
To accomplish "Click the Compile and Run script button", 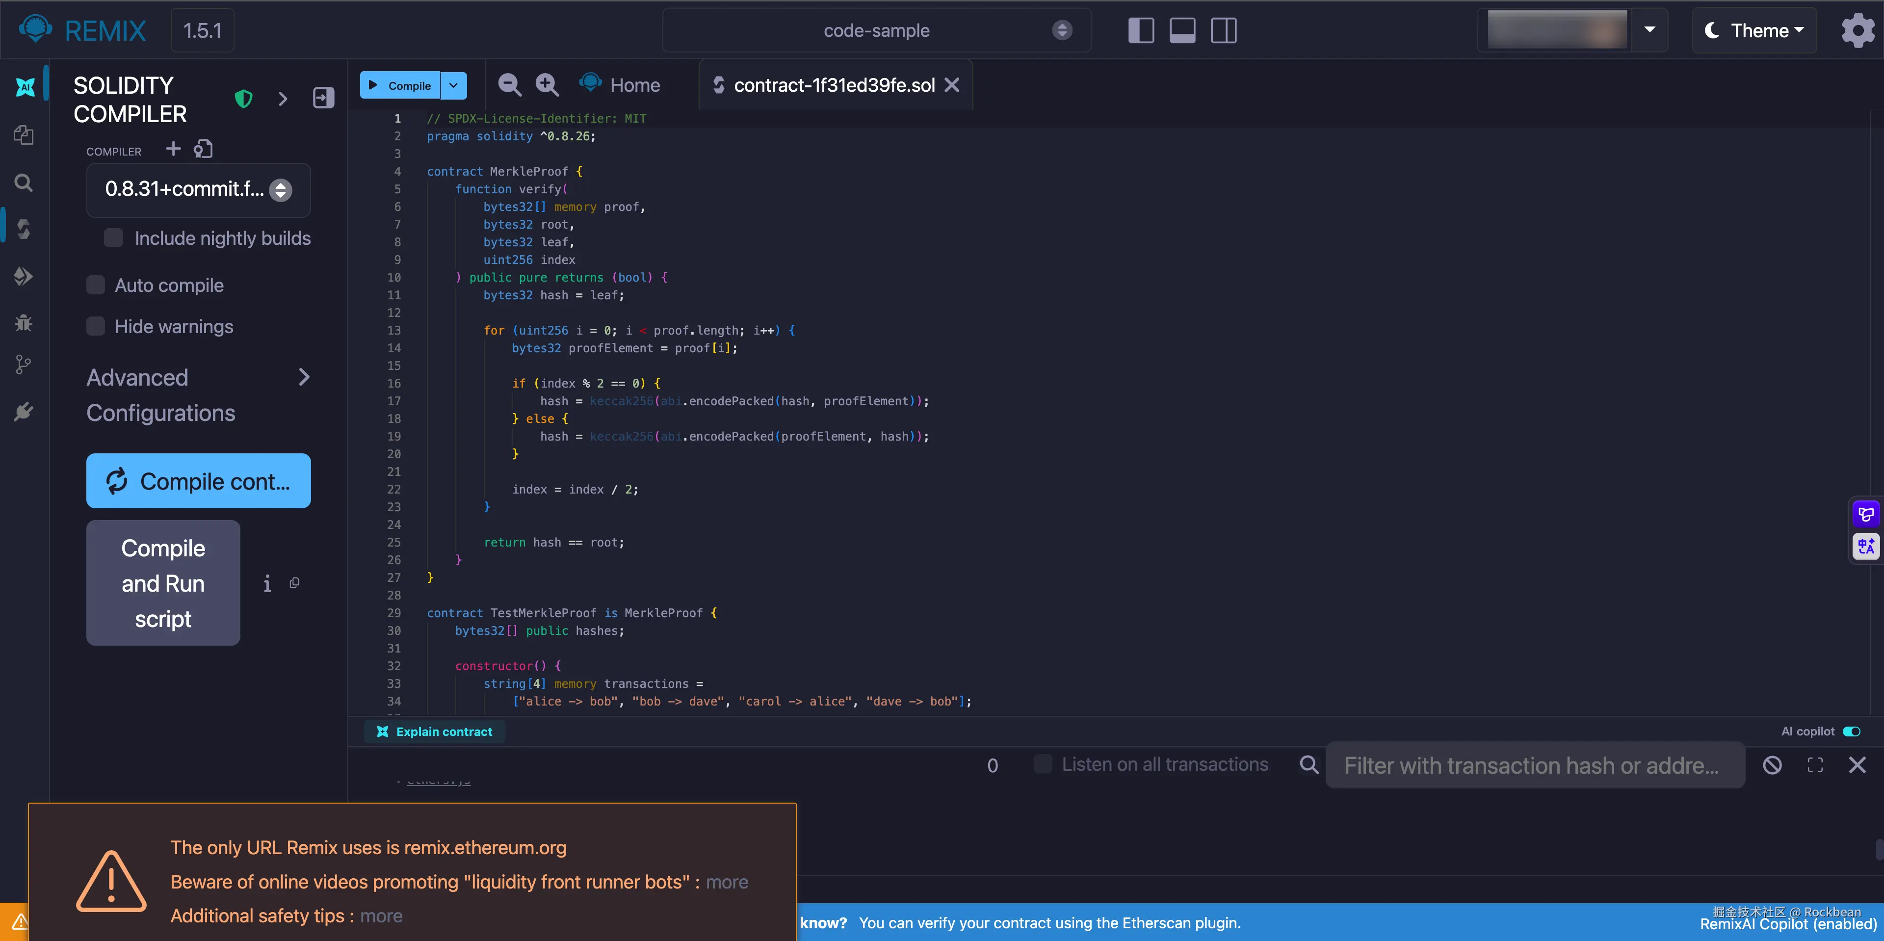I will [x=163, y=583].
